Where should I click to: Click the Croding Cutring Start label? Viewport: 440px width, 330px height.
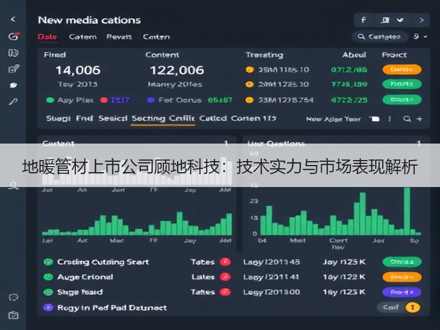pos(103,262)
